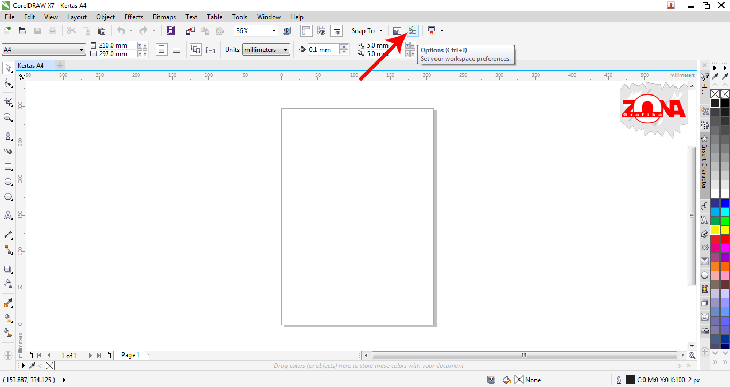Image resolution: width=730 pixels, height=387 pixels.
Task: Click the Undo arrow icon
Action: (x=121, y=31)
